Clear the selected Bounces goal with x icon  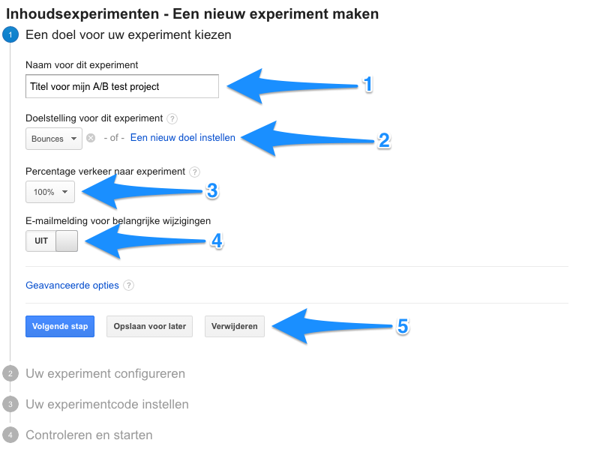tap(91, 138)
